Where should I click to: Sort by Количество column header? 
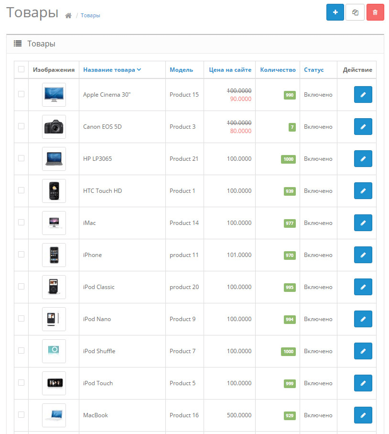coord(278,70)
